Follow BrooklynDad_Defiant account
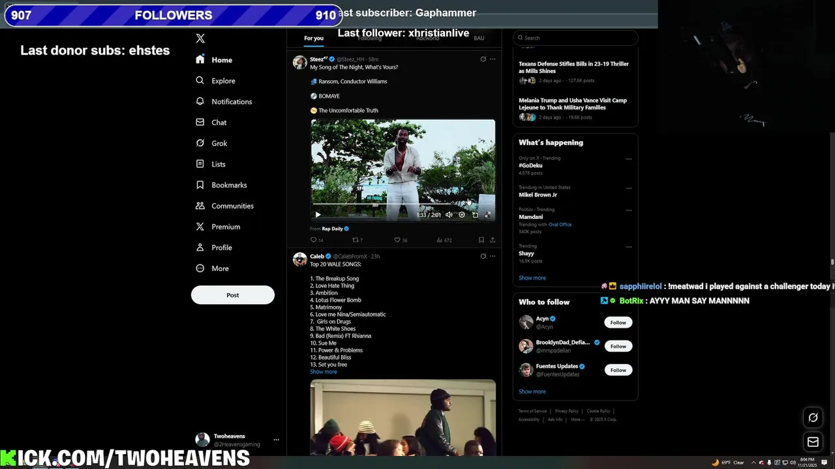 [x=618, y=346]
